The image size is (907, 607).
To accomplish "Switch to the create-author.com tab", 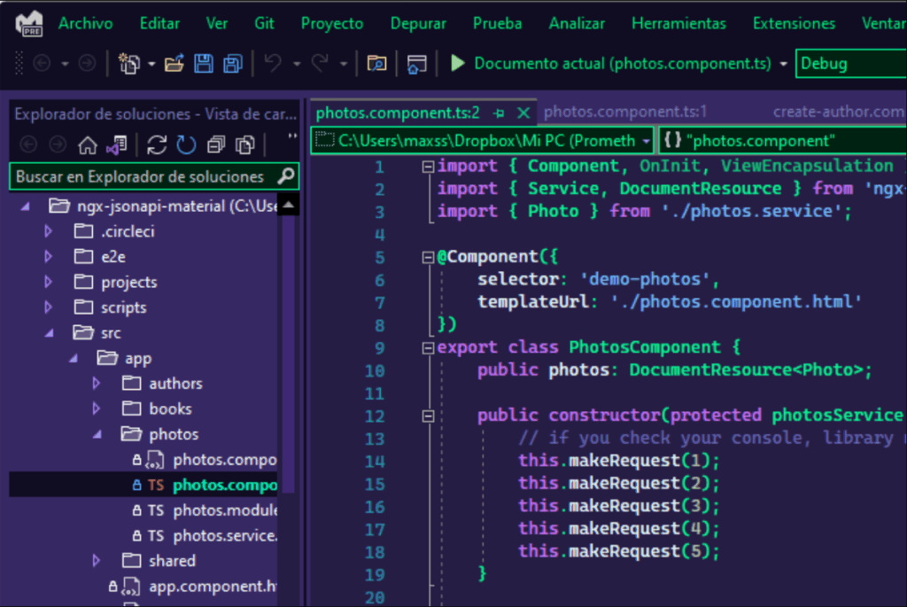I will (840, 112).
